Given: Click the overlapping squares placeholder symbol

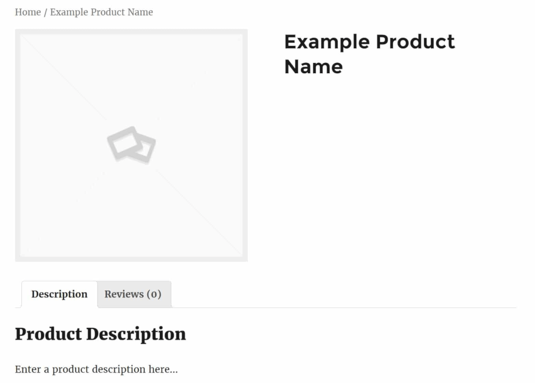Looking at the screenshot, I should [132, 143].
